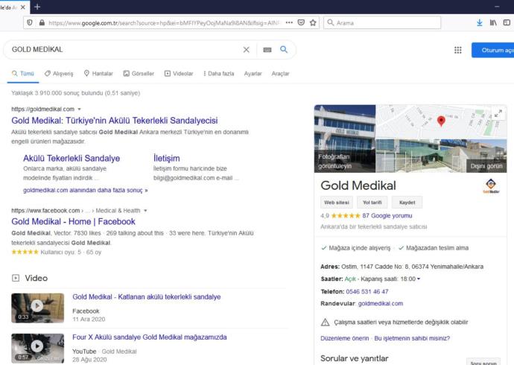Open the Araçlar search tools
The height and width of the screenshot is (365, 514).
(280, 74)
